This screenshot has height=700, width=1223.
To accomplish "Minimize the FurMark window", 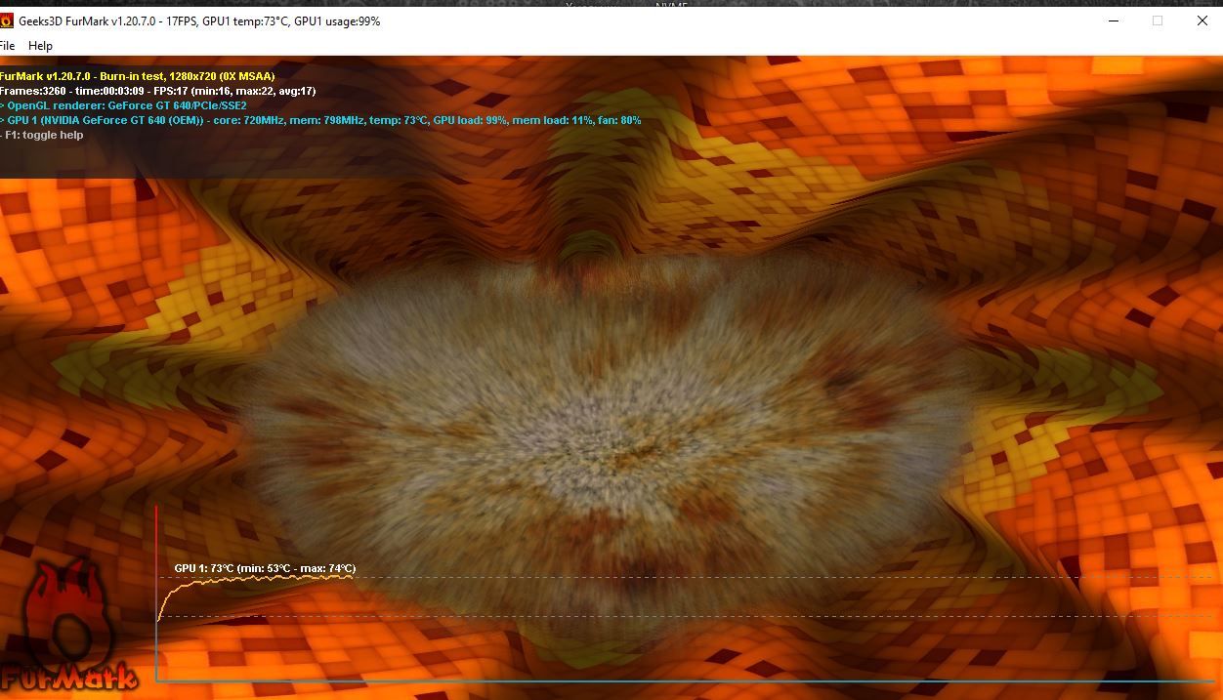I will point(1112,21).
